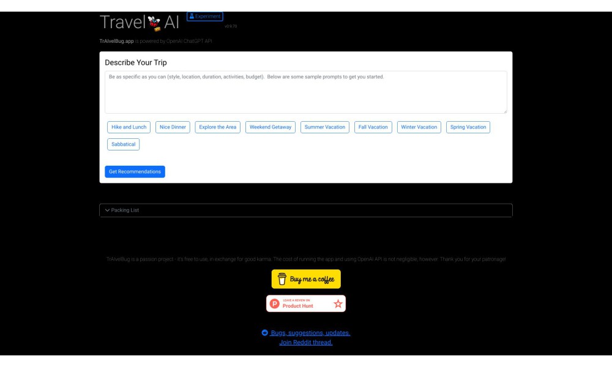Expand the Packing List section
This screenshot has width=612, height=367.
point(305,210)
